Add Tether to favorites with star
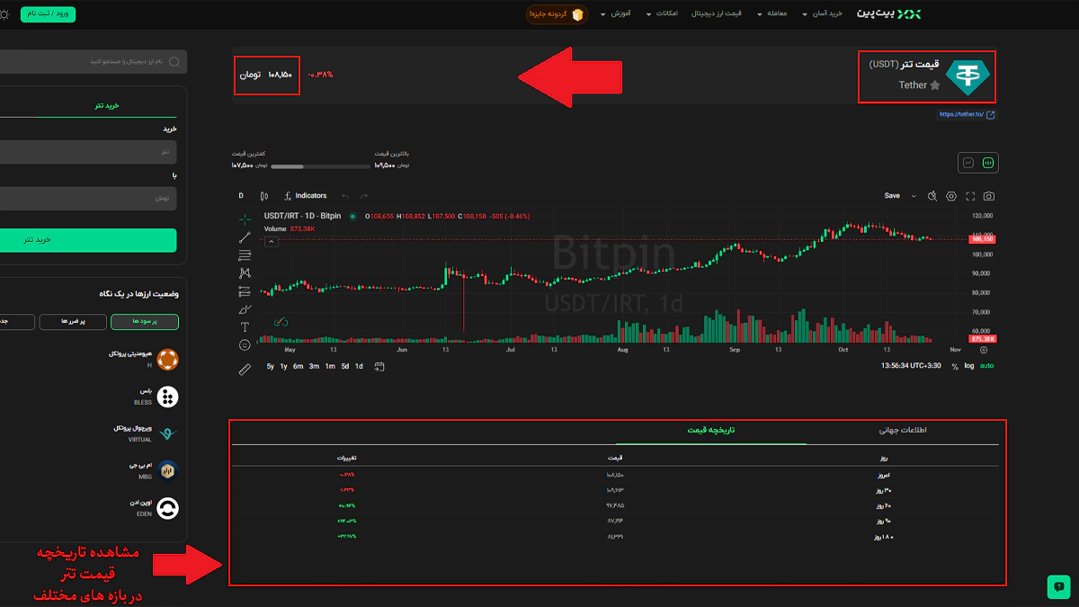The width and height of the screenshot is (1079, 607). click(935, 85)
